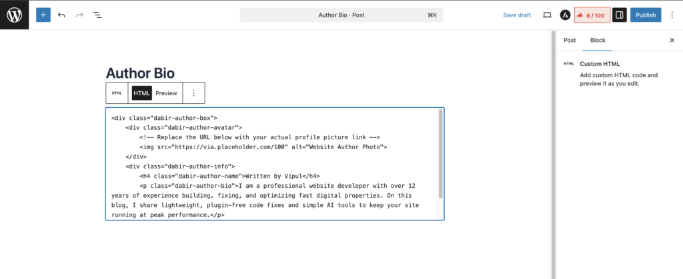Select the code editor inner scrollbar
The width and height of the screenshot is (683, 279).
440,154
